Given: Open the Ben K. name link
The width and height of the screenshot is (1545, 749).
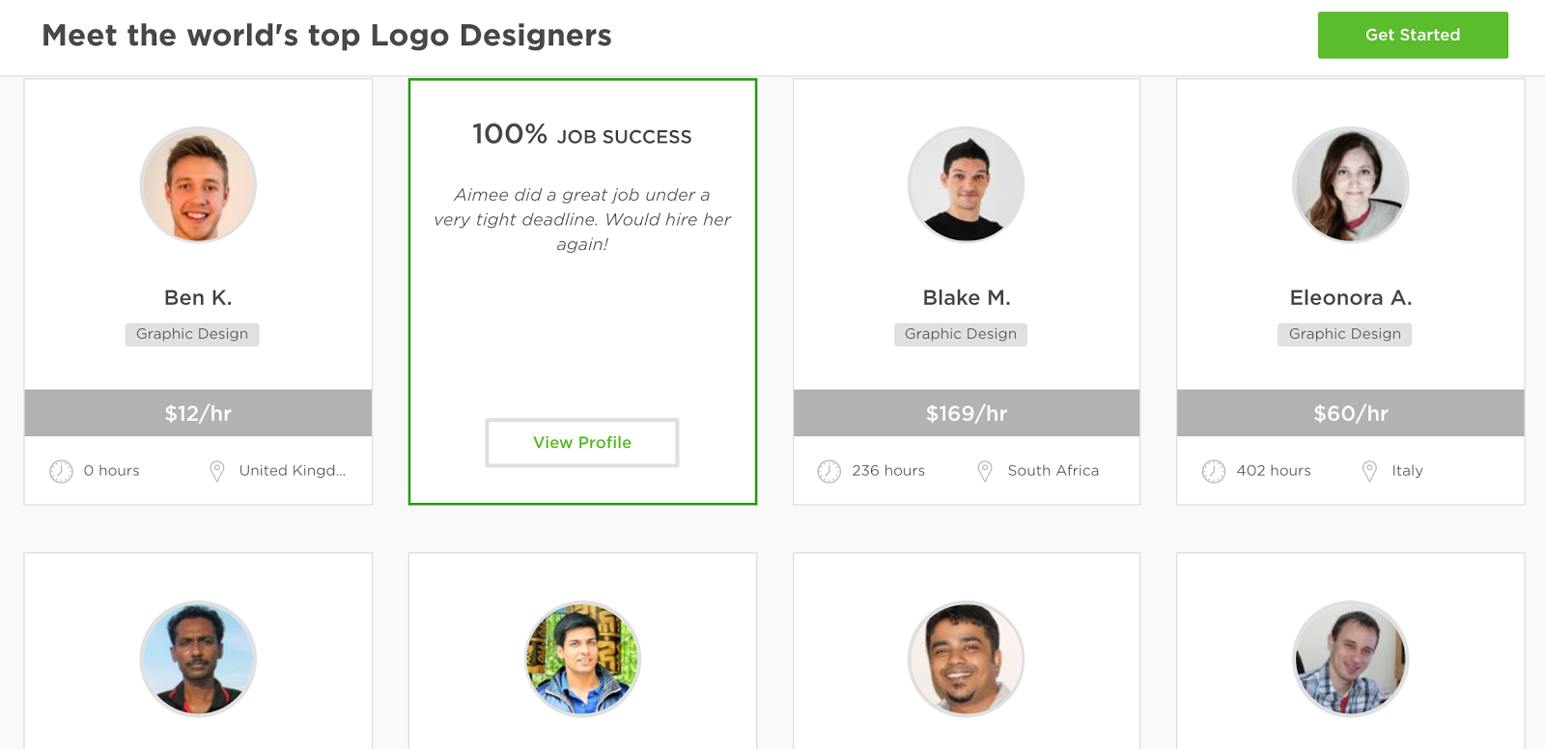Looking at the screenshot, I should (x=198, y=297).
